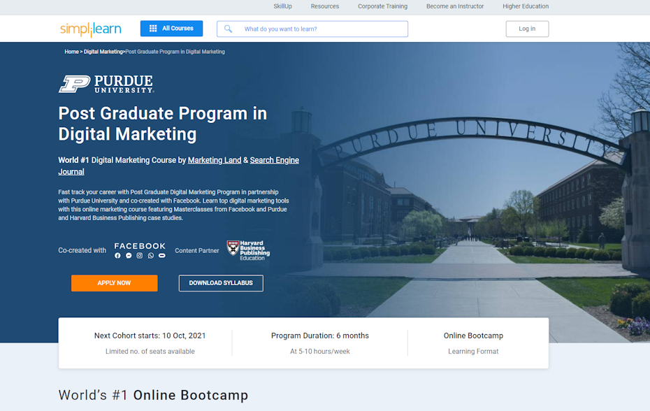
Task: Click the grid icon in All Courses
Action: tap(153, 29)
